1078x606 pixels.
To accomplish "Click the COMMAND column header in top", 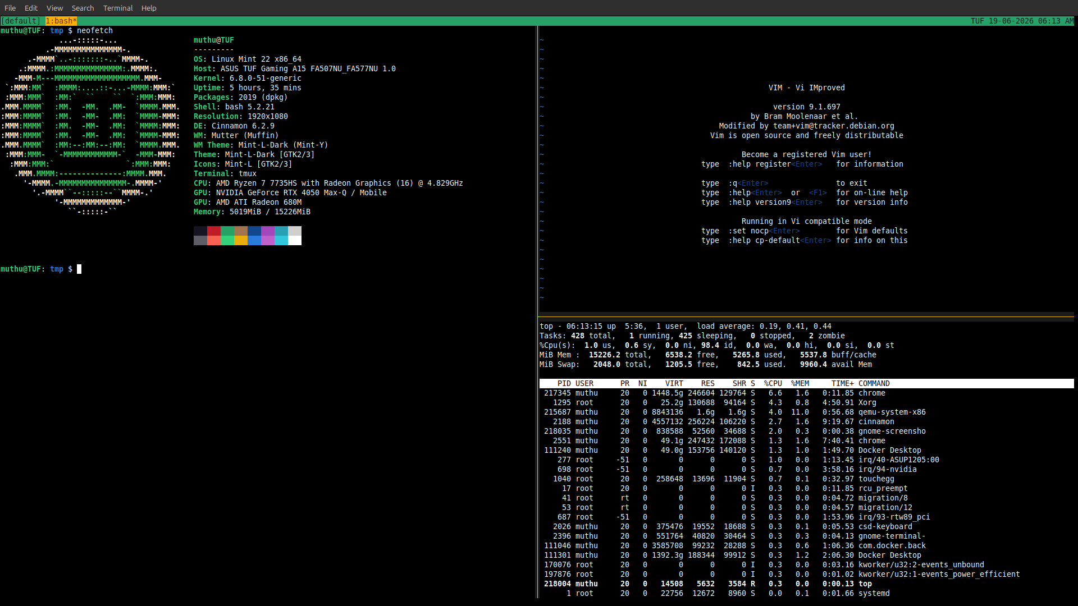I will (x=874, y=383).
